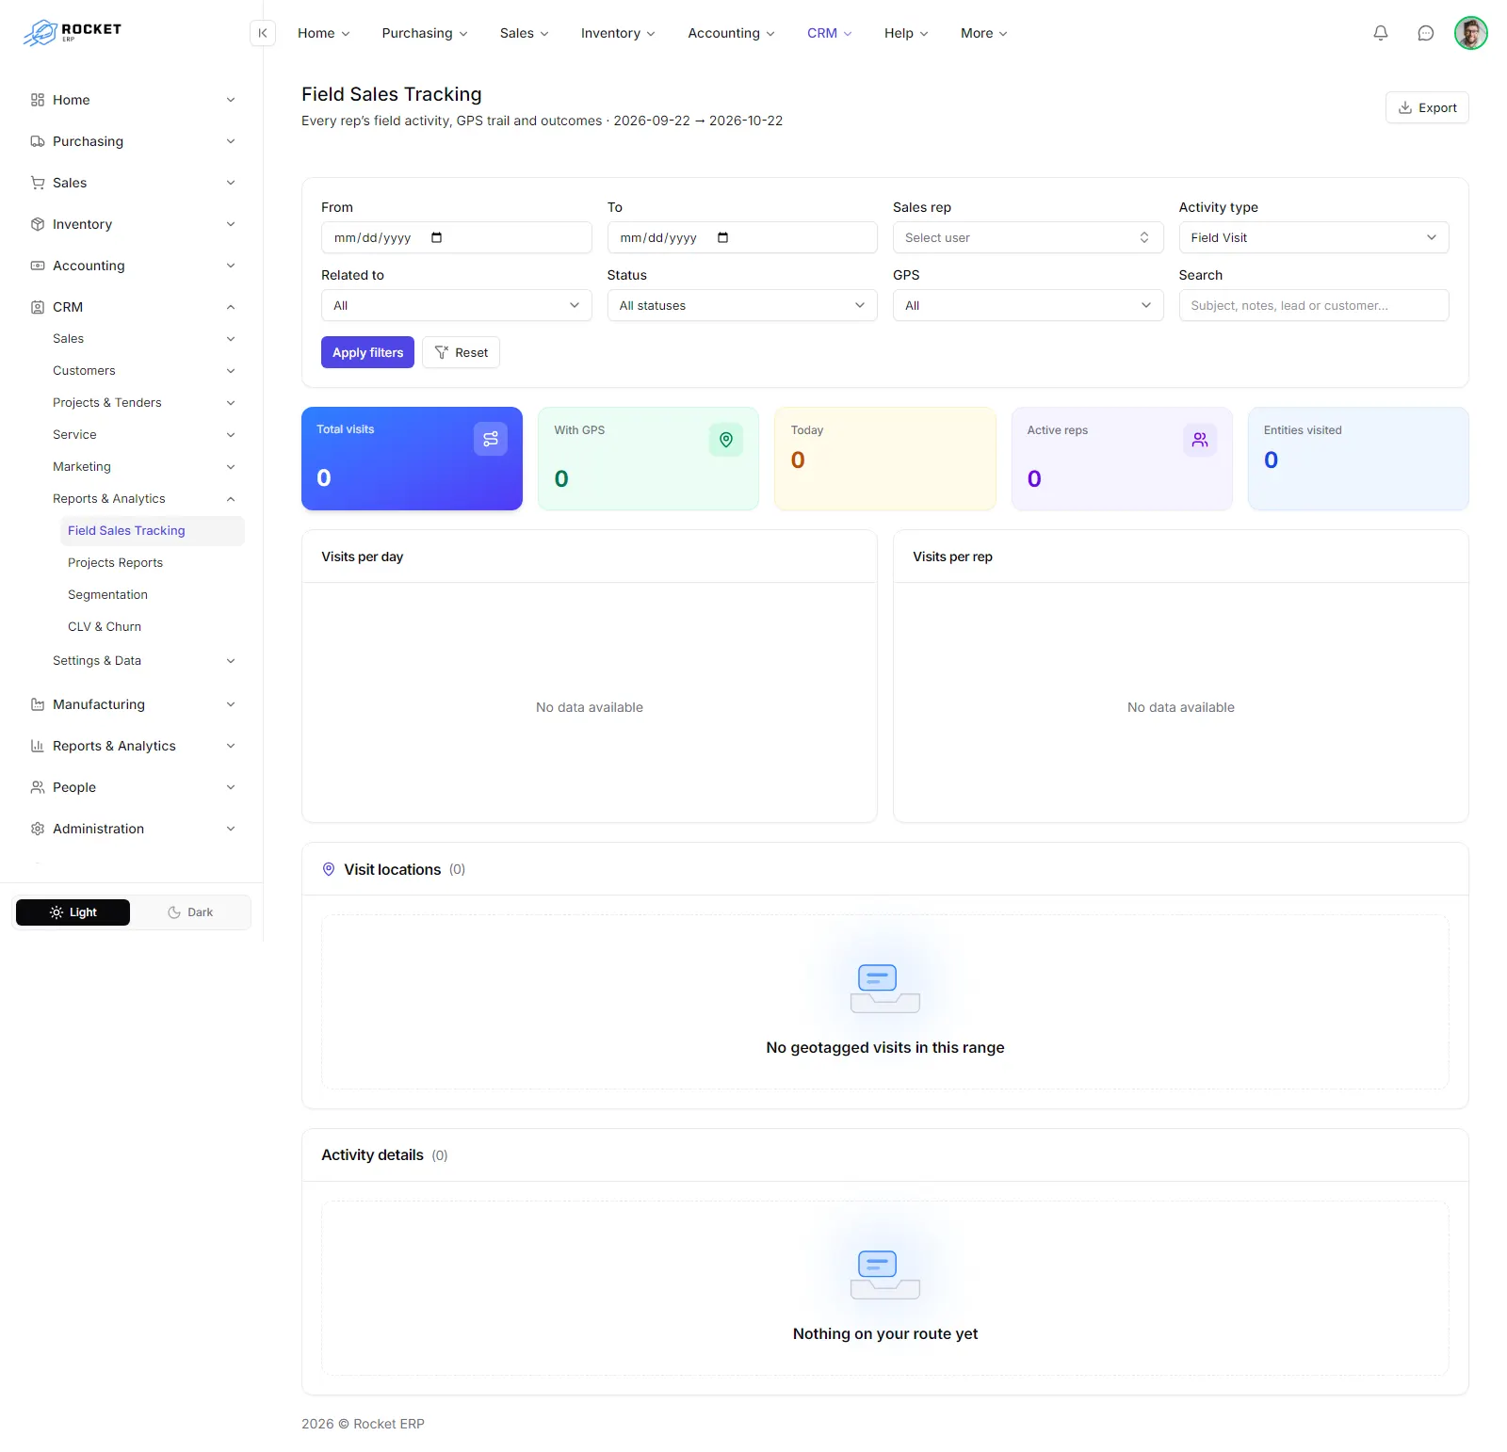
Task: Click the Total visits card icon
Action: (491, 439)
